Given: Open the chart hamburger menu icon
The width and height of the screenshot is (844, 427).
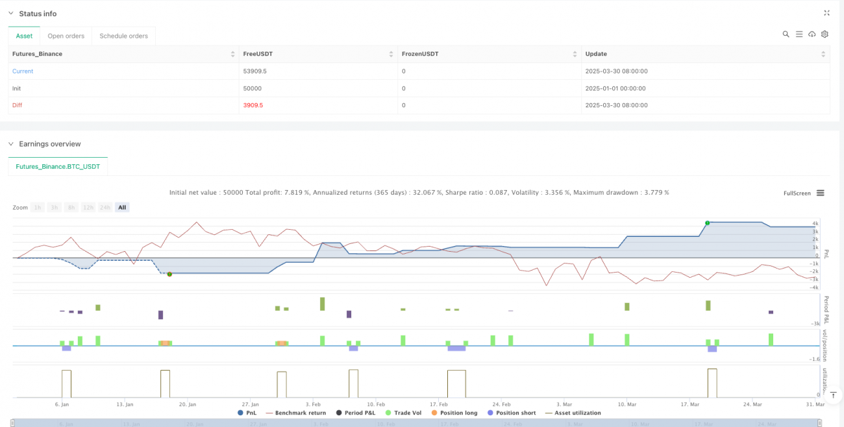Looking at the screenshot, I should [x=821, y=193].
